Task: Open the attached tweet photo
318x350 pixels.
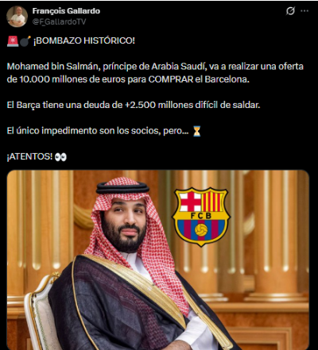Action: 158,260
